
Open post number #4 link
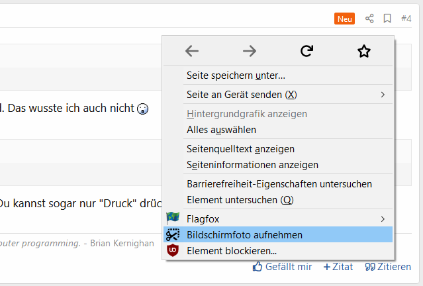pos(406,19)
